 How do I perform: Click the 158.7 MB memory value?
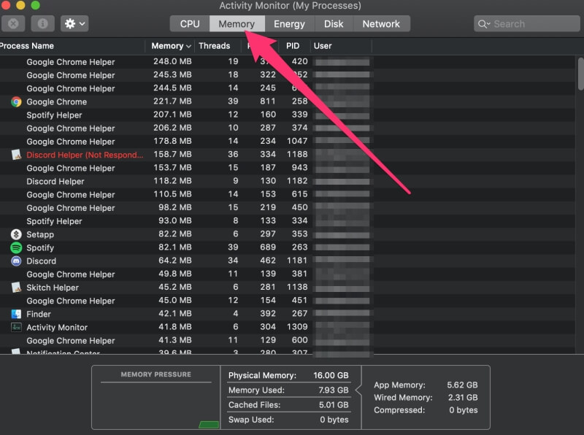point(172,154)
